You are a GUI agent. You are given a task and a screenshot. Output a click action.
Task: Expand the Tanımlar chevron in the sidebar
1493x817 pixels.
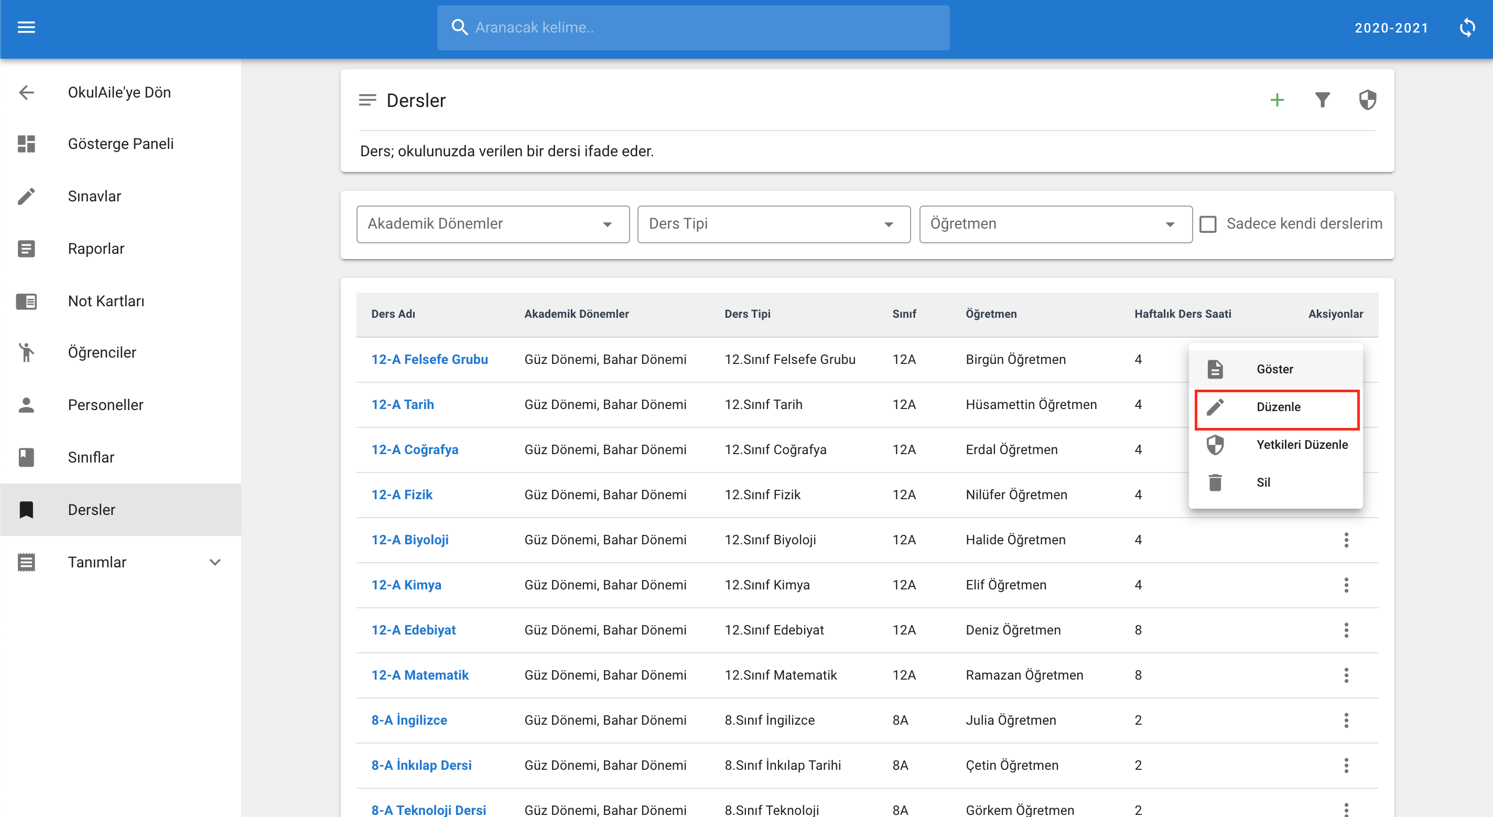(x=215, y=562)
